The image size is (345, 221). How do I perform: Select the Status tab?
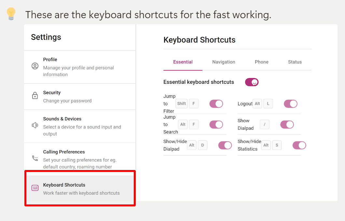(295, 62)
